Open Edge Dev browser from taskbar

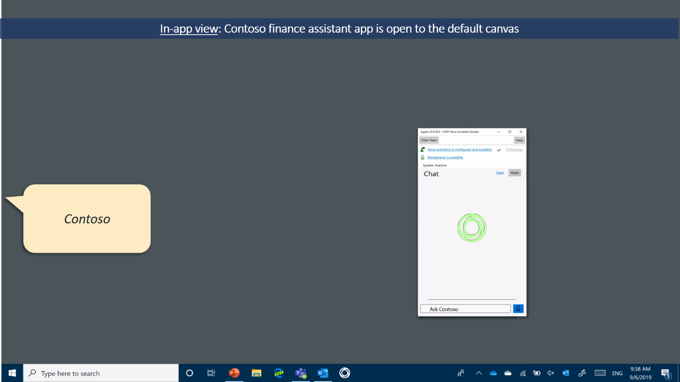pyautogui.click(x=279, y=373)
